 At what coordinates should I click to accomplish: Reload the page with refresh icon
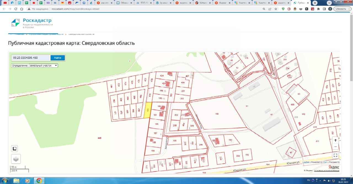click(16, 9)
